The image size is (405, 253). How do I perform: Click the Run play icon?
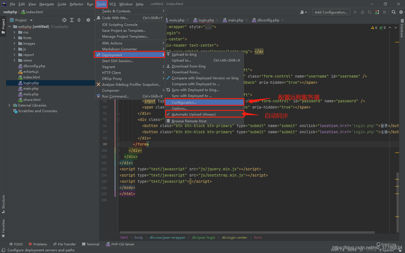pyautogui.click(x=355, y=12)
